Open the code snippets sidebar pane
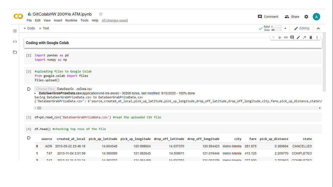The width and height of the screenshot is (333, 187). (15, 42)
